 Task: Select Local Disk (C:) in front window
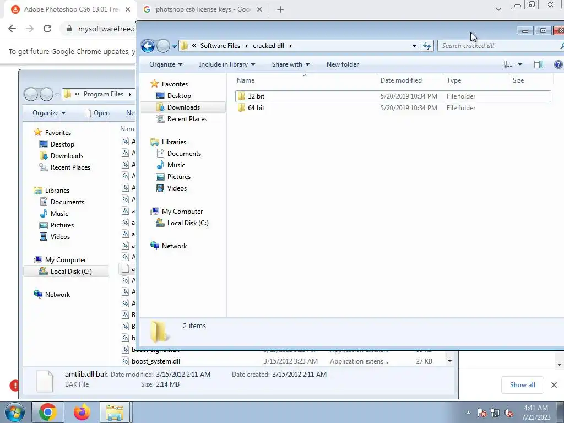[188, 223]
